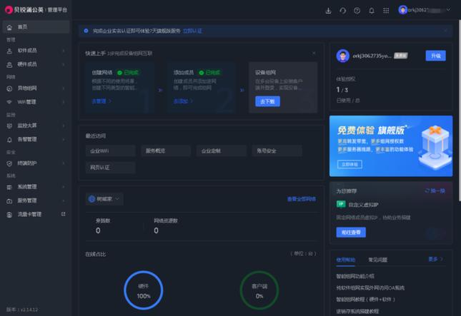Open 软件成员 menu item
461x316 pixels.
pos(36,51)
